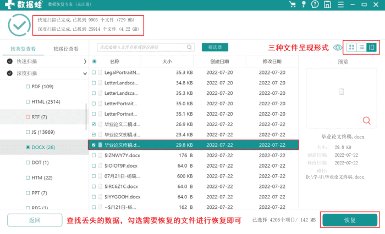
Task: Click the key registration icon
Action: (304, 4)
